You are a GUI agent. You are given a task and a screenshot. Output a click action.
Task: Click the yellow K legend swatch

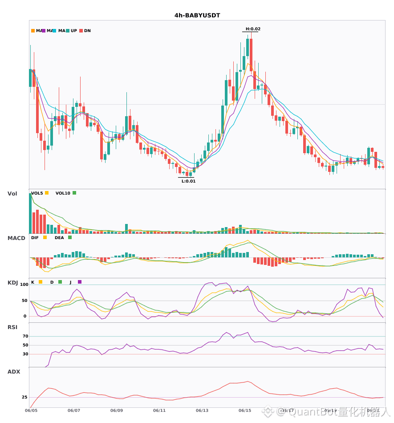tap(41, 282)
